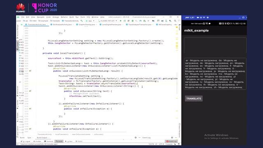The image size is (263, 148).
Task: Open the Profiler tool window
Action: [x=37, y=141]
